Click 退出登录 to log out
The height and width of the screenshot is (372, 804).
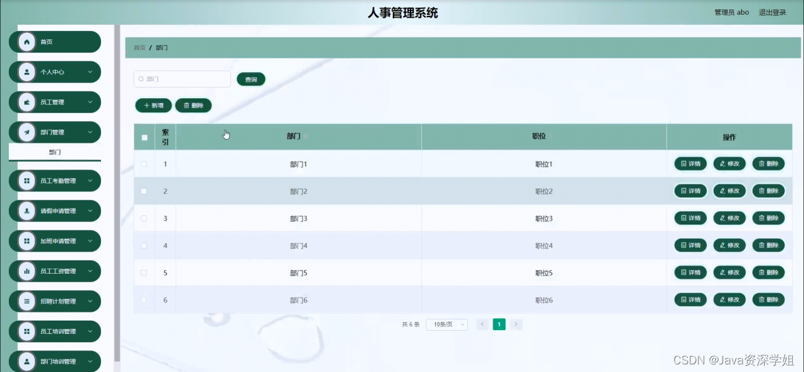(x=772, y=12)
